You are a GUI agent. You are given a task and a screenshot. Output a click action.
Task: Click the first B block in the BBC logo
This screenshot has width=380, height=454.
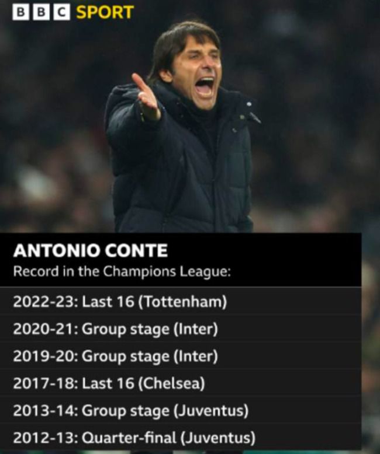[20, 12]
